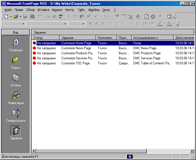The image size is (196, 160).
Task: Switch to Папки view
Action: (16, 63)
